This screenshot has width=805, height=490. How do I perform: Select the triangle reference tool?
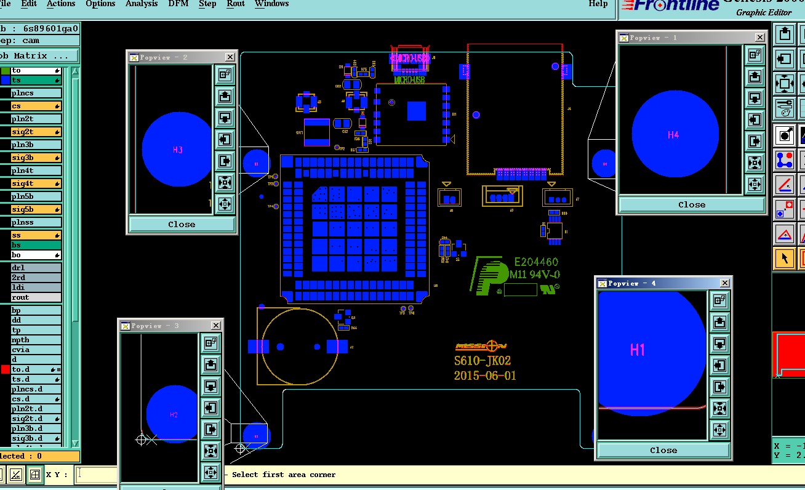[x=784, y=235]
